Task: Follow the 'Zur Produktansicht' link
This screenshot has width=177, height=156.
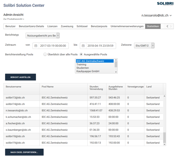Action: tap(14, 19)
